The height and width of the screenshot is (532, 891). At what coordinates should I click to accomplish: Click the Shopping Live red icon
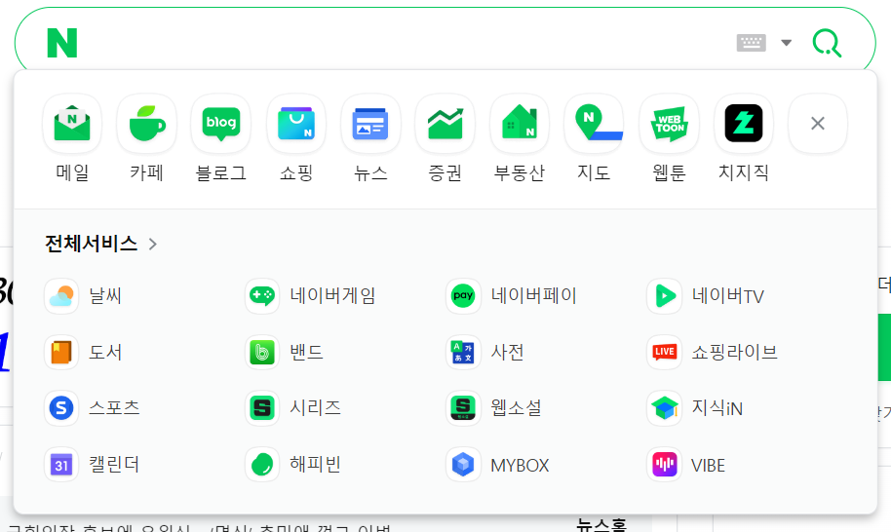(664, 352)
